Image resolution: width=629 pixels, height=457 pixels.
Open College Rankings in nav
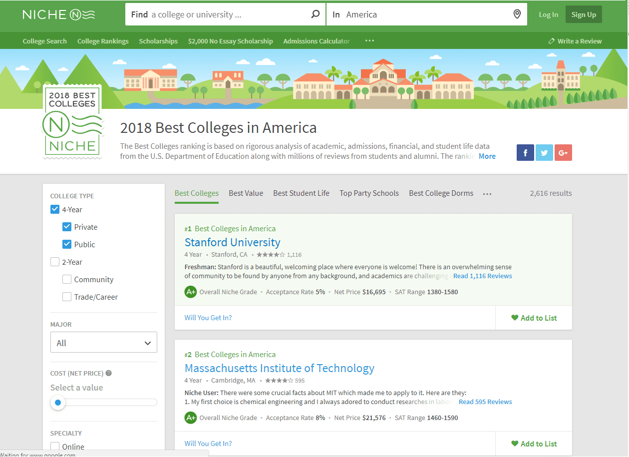103,41
